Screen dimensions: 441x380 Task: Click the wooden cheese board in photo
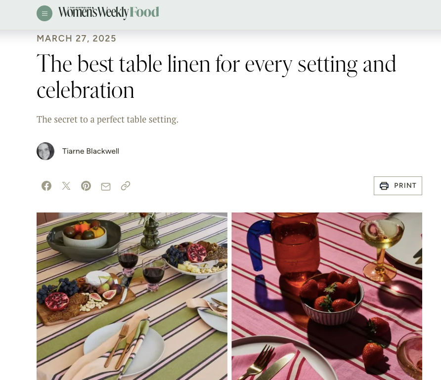point(86,301)
